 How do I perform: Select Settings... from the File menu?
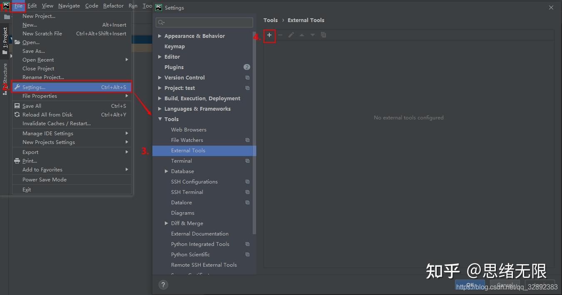[34, 87]
